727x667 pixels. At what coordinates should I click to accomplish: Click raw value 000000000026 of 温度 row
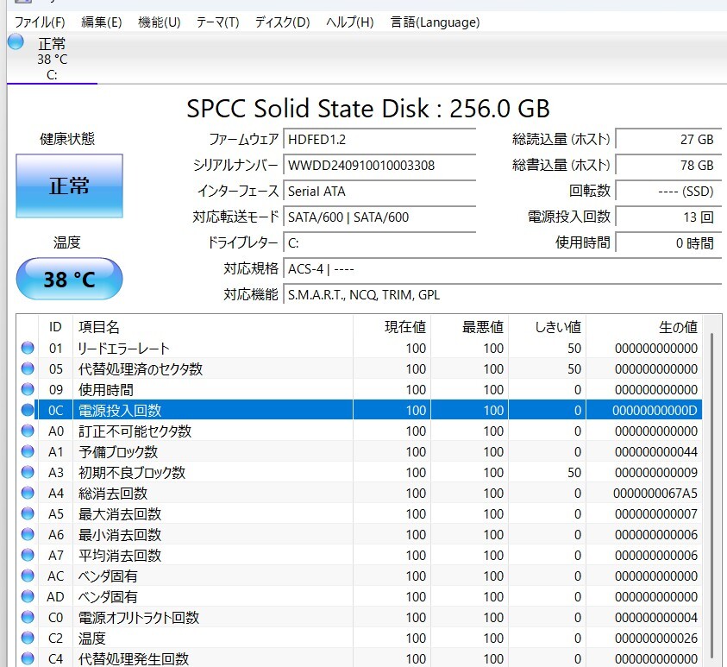click(656, 639)
